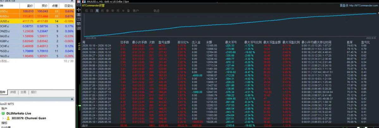Select the 年 yearly tab in MTCommander

point(113,11)
